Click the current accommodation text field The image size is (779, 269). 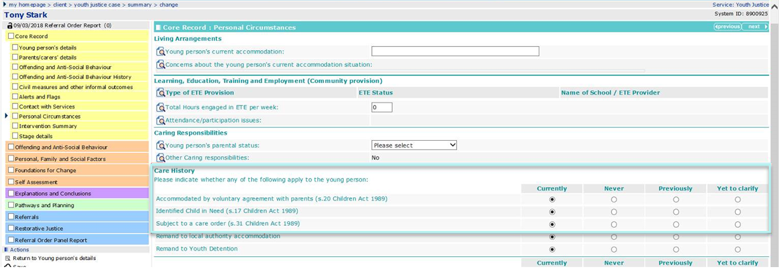(x=455, y=51)
